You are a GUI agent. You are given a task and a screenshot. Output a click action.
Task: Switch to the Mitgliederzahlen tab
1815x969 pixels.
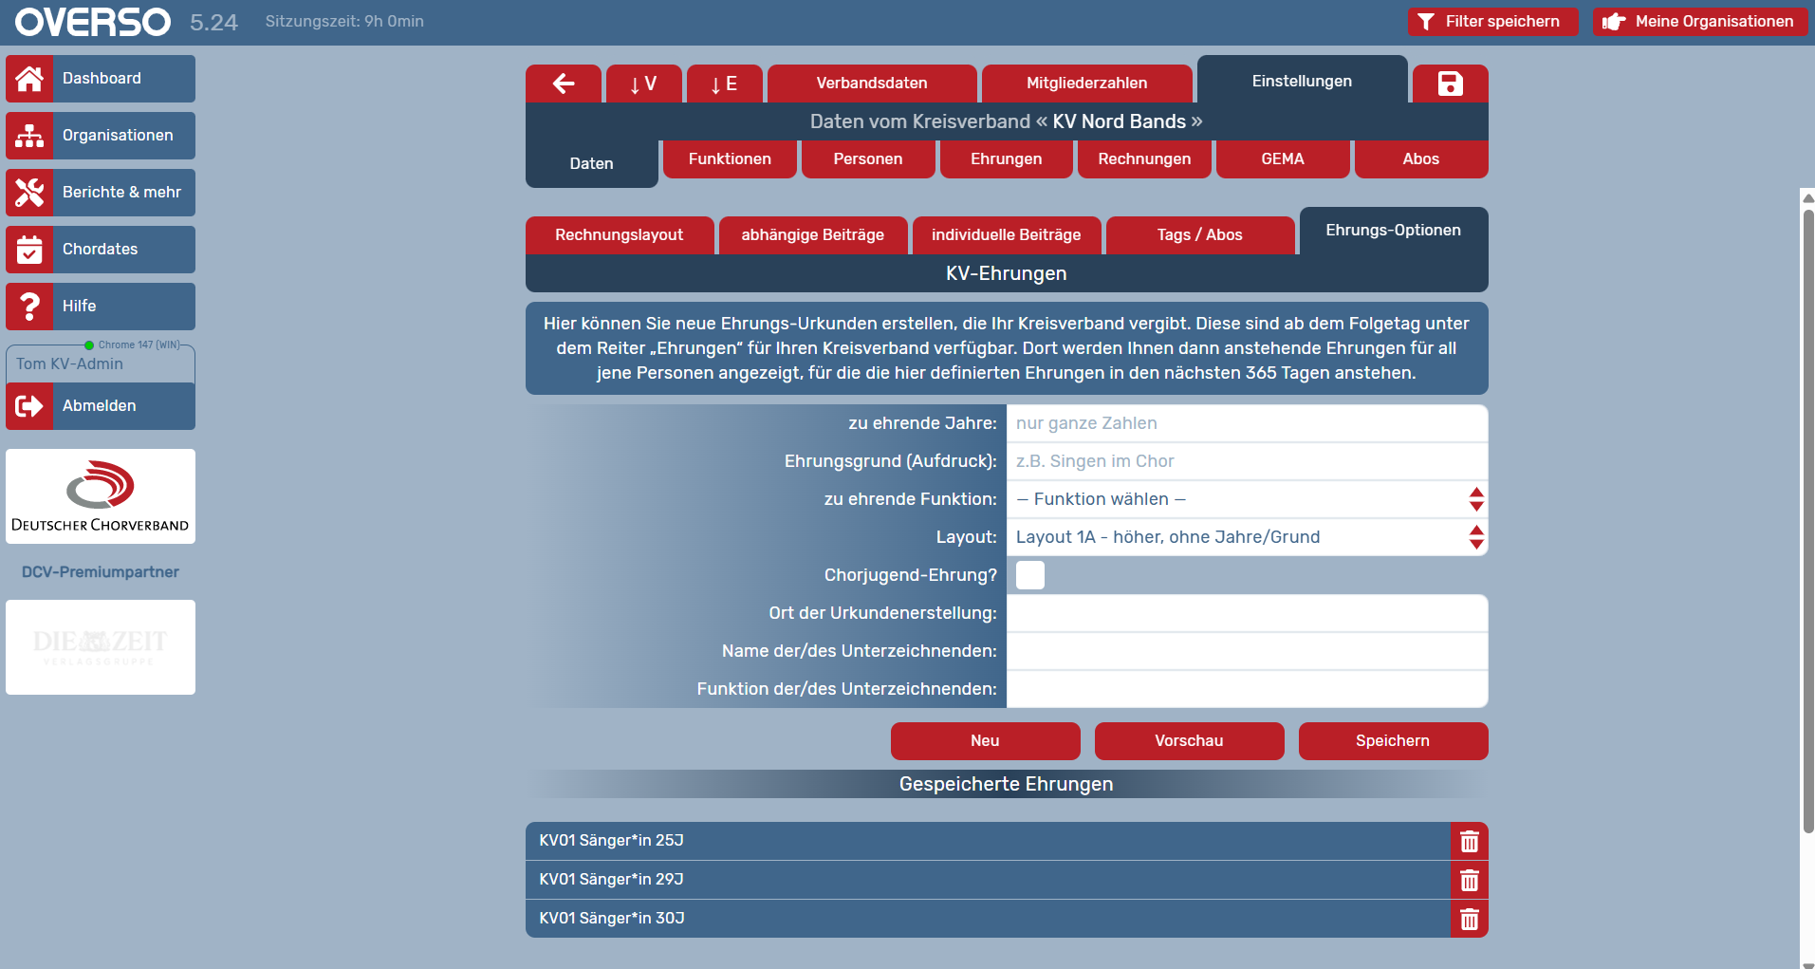pos(1087,84)
